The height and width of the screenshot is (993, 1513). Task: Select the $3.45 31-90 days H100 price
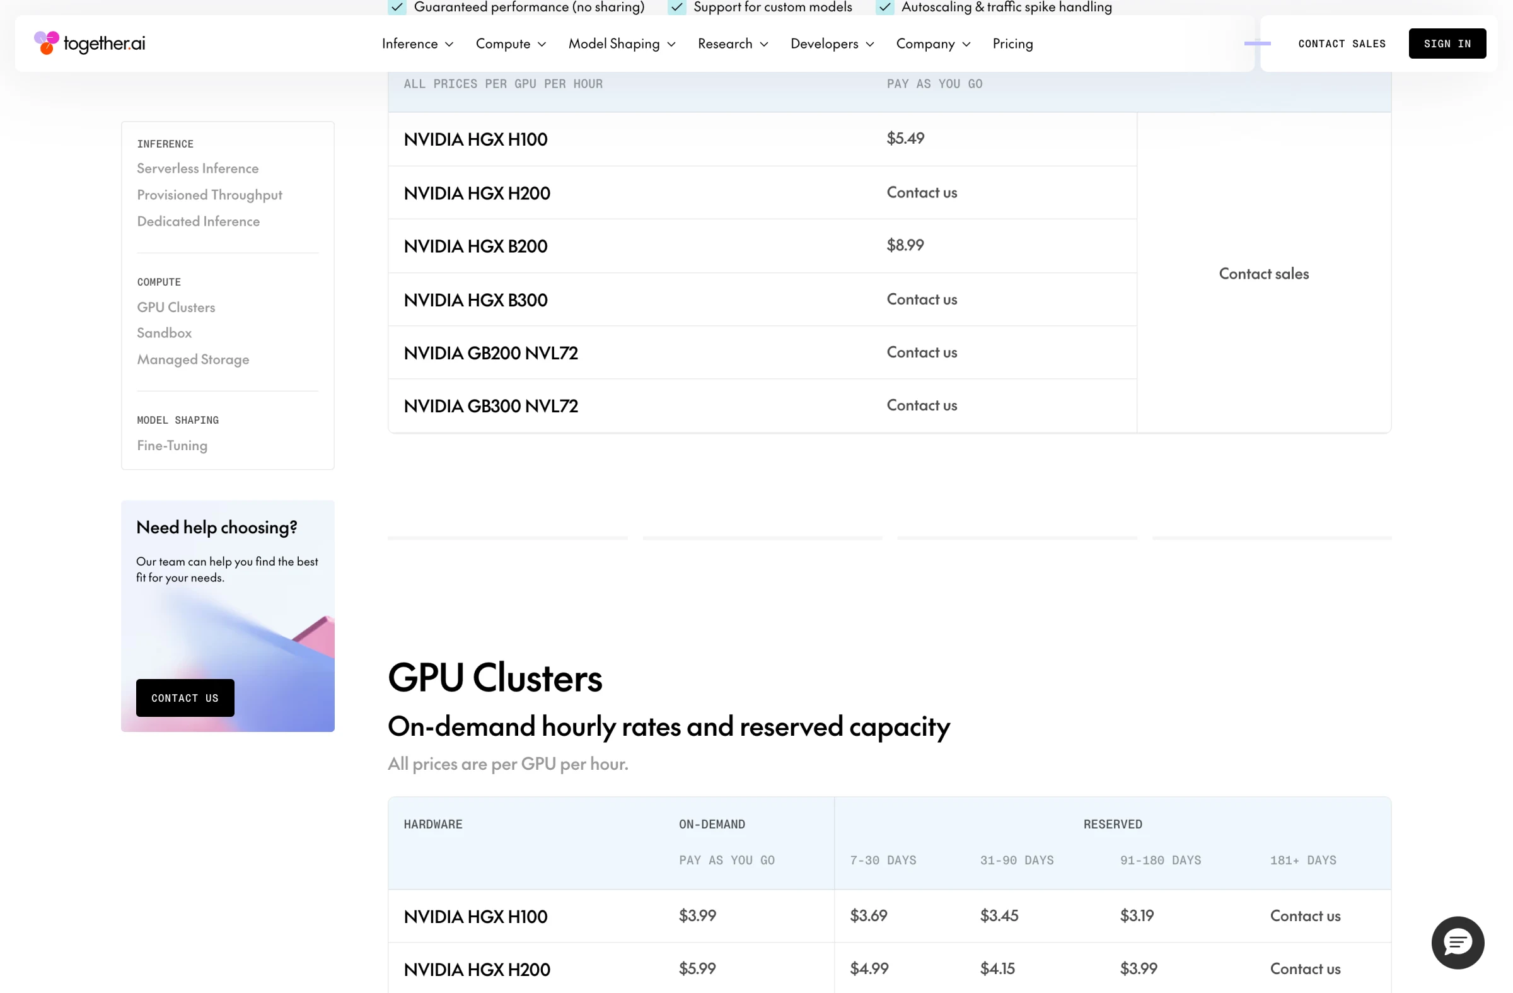[x=999, y=916]
